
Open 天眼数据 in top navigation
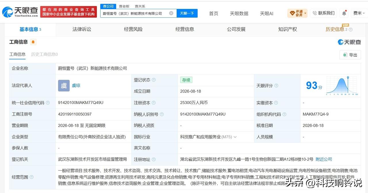click(239, 14)
